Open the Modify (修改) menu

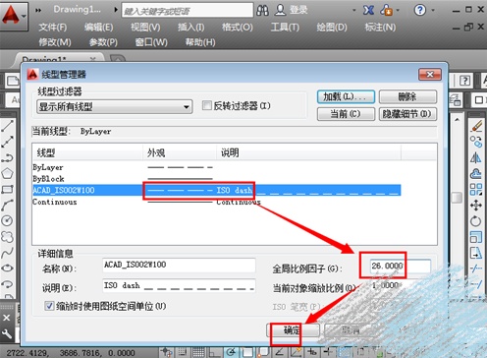click(x=55, y=42)
